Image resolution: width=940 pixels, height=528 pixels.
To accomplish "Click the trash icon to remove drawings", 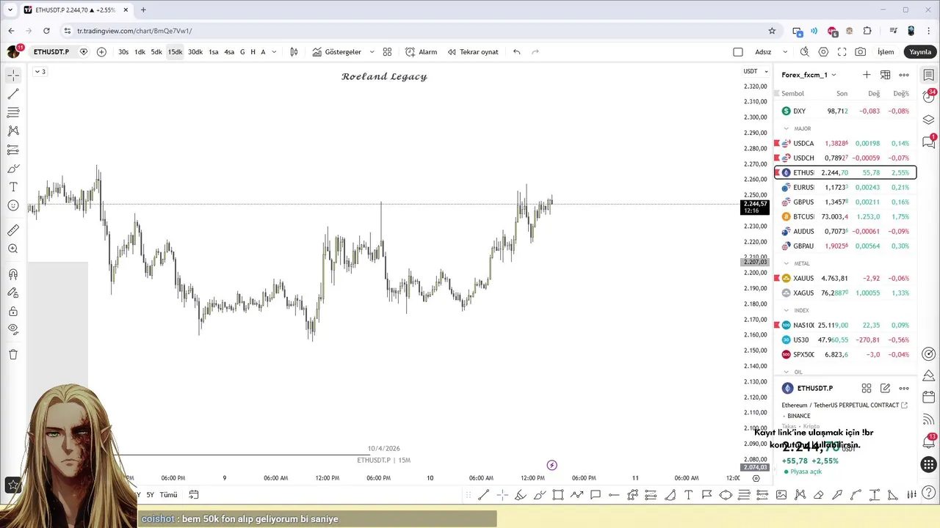I will point(13,354).
